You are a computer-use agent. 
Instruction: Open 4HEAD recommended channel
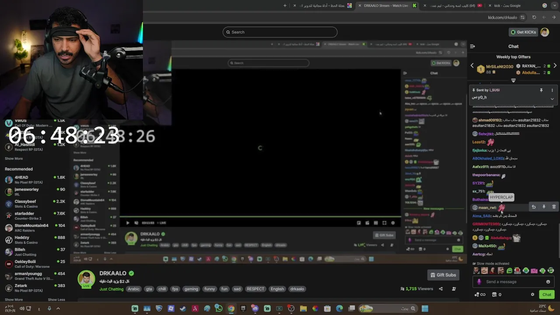point(35,179)
